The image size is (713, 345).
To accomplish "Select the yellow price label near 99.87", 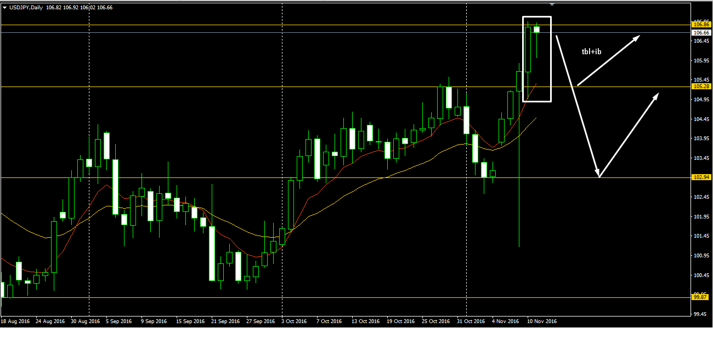I will [x=701, y=297].
